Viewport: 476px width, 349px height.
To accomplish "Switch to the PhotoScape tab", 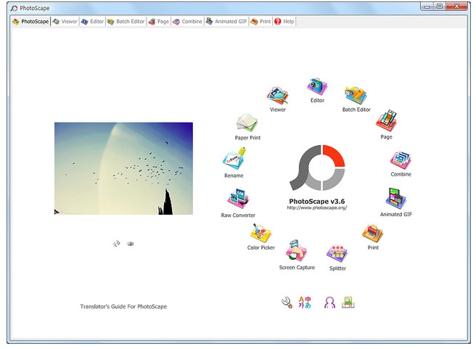I will [x=30, y=22].
